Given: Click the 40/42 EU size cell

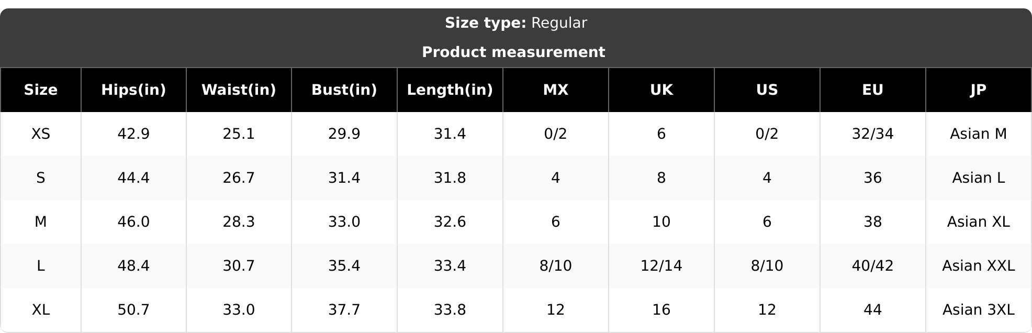Looking at the screenshot, I should coord(873,266).
